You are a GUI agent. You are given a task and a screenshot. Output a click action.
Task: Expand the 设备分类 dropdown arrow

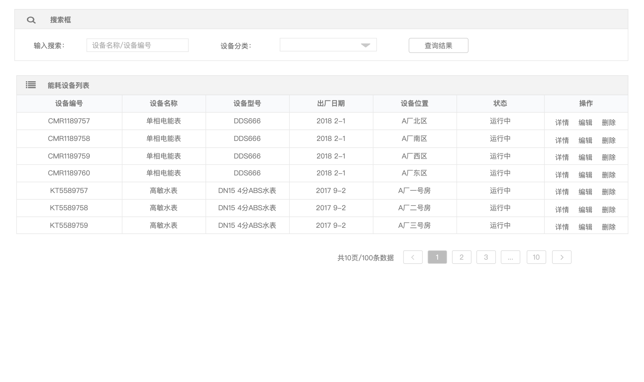(x=365, y=45)
